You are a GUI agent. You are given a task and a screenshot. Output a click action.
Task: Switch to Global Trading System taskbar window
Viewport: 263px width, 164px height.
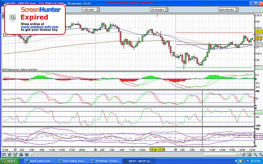(x=39, y=161)
